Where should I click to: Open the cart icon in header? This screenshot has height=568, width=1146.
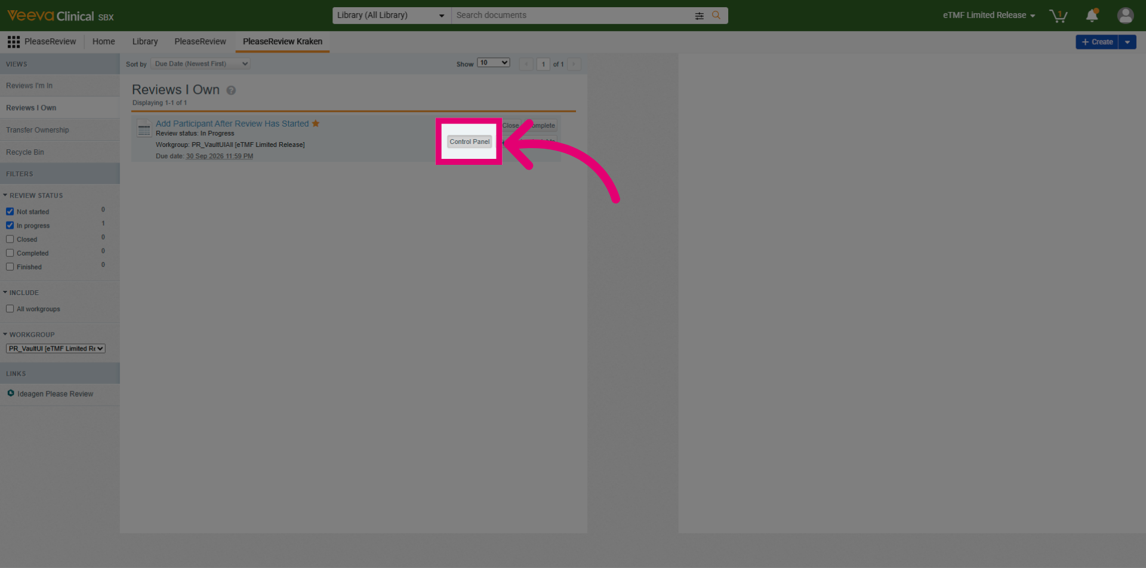pyautogui.click(x=1058, y=16)
